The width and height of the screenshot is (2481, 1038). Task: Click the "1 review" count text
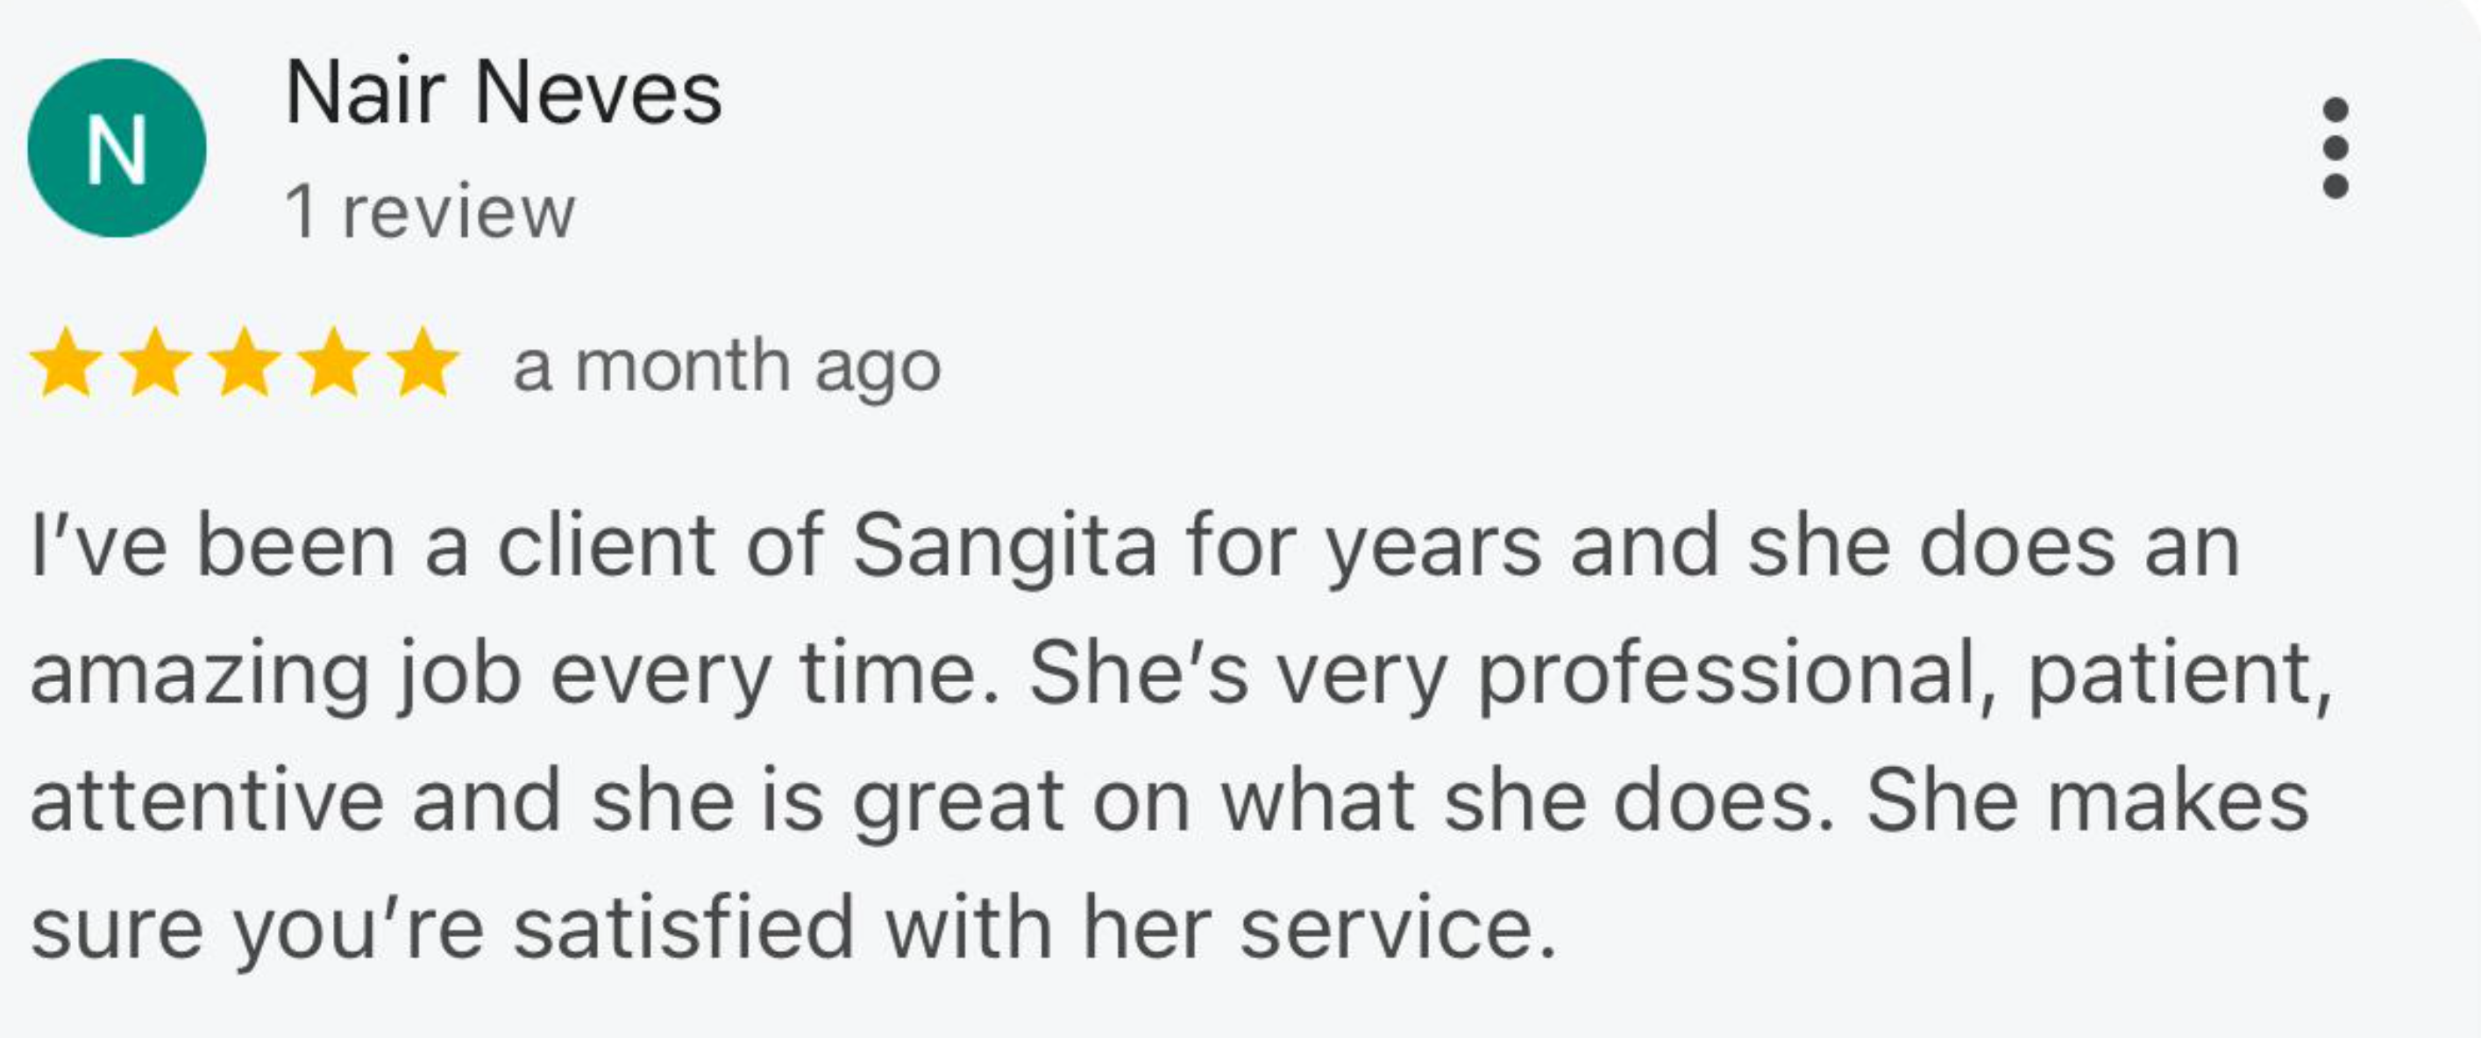pyautogui.click(x=430, y=211)
